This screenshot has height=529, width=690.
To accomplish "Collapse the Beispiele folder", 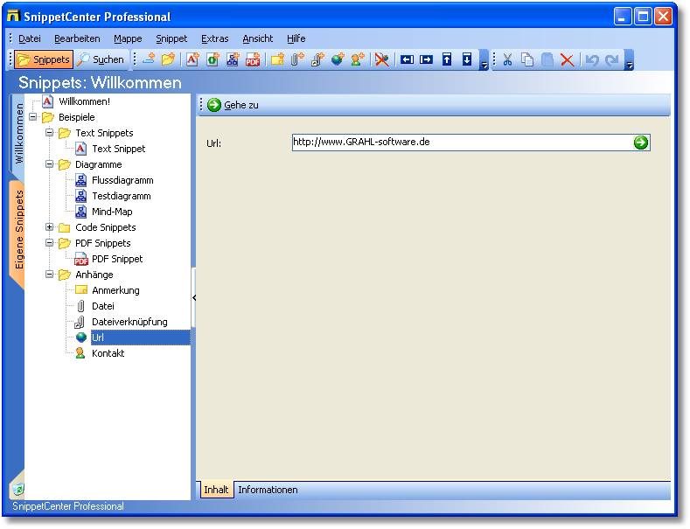I will tap(33, 117).
